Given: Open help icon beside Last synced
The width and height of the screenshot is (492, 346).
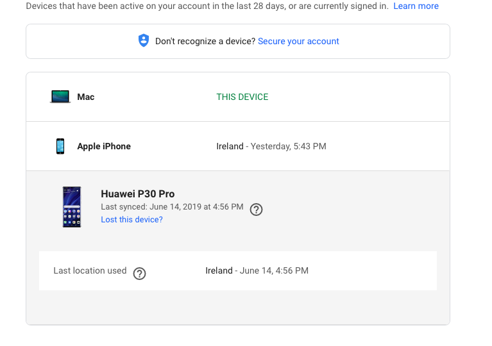Looking at the screenshot, I should 256,210.
